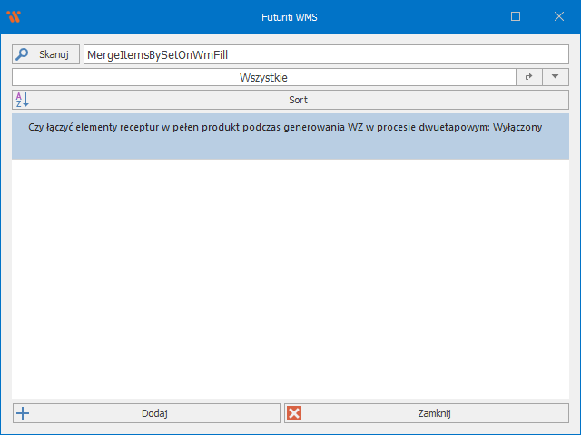Click the red X icon on Zamknij
The width and height of the screenshot is (581, 435).
294,413
